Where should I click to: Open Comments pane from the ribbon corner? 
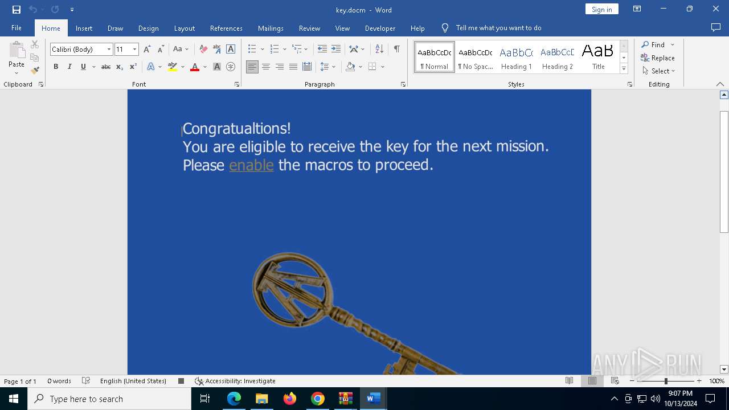(716, 27)
